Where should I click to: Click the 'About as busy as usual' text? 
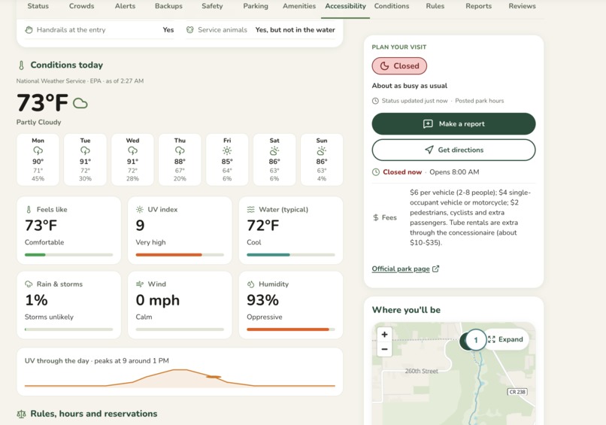(x=409, y=86)
